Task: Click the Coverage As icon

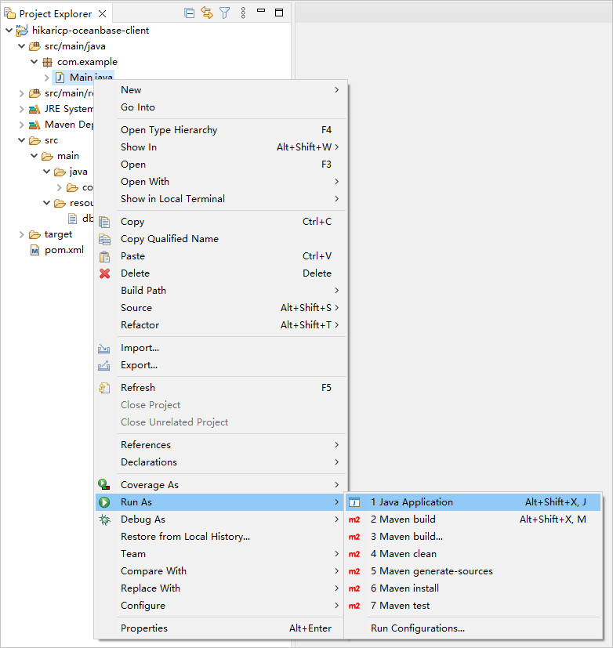Action: tap(104, 485)
